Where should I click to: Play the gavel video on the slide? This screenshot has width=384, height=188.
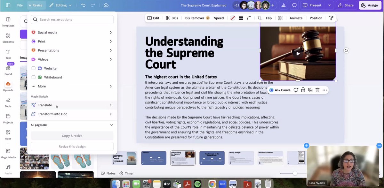pyautogui.click(x=298, y=54)
